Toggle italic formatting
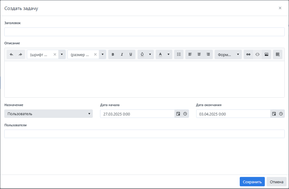This screenshot has width=289, height=189. (122, 55)
